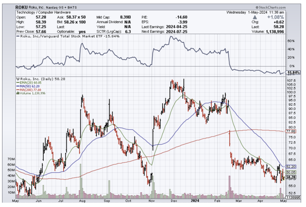Click the 107.5 price axis label
This screenshot has height=207, width=306.
(291, 81)
